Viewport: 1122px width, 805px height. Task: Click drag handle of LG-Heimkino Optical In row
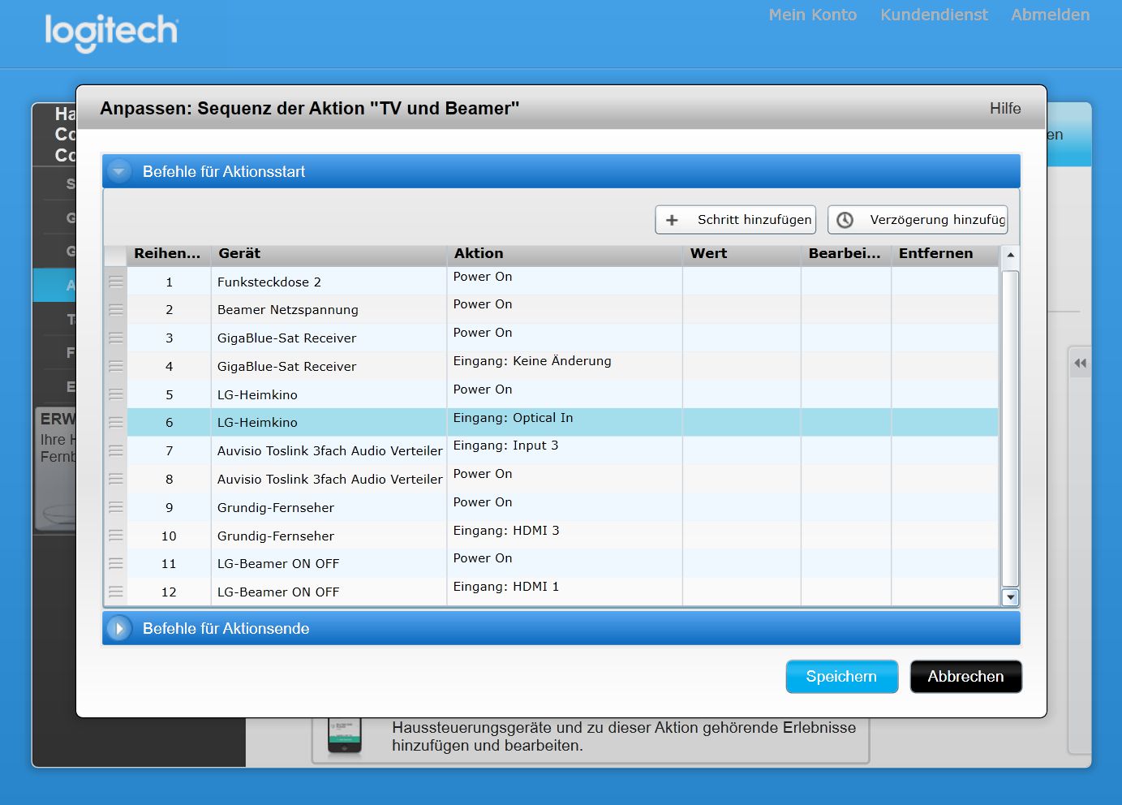coord(116,423)
